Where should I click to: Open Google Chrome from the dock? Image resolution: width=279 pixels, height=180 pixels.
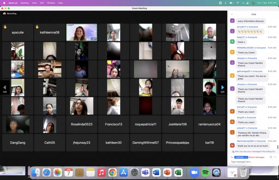pyautogui.click(x=112, y=172)
